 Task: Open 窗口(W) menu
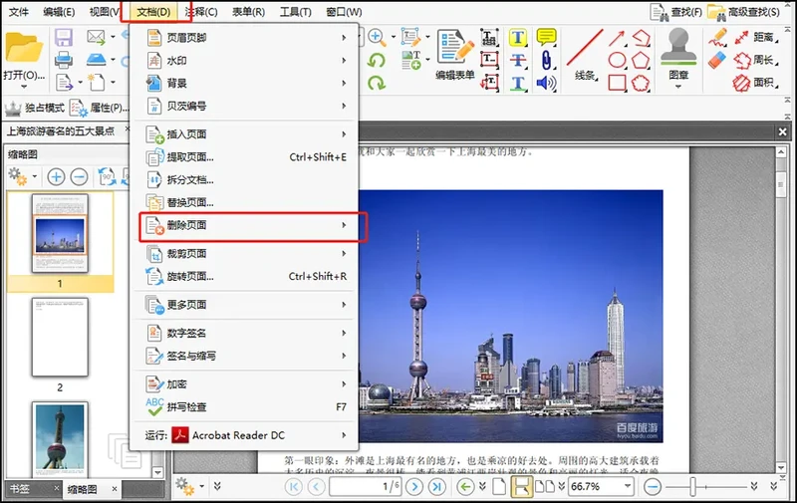[x=344, y=12]
